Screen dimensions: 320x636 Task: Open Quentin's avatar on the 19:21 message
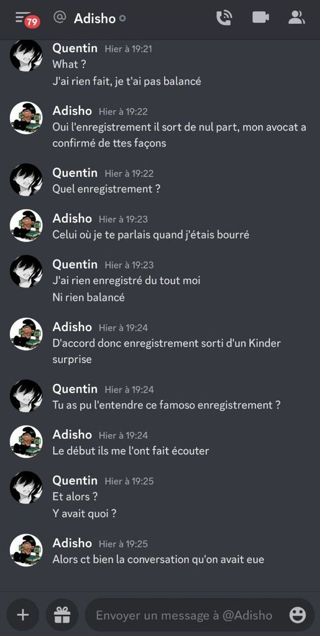point(26,55)
